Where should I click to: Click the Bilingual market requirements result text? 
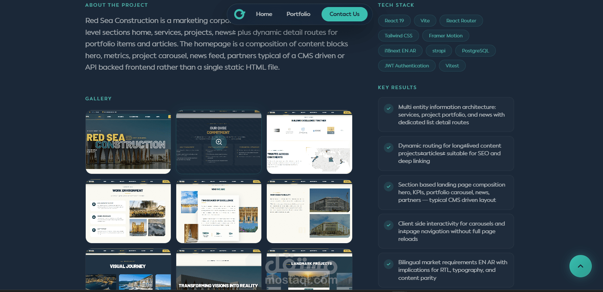point(453,270)
